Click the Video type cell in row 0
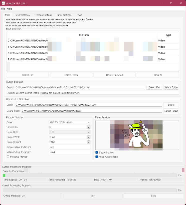This screenshot has width=186, height=205. [x=168, y=40]
